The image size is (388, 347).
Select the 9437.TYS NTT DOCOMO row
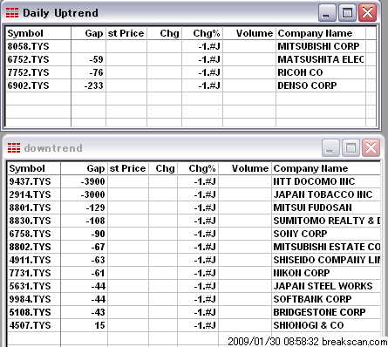(194, 181)
